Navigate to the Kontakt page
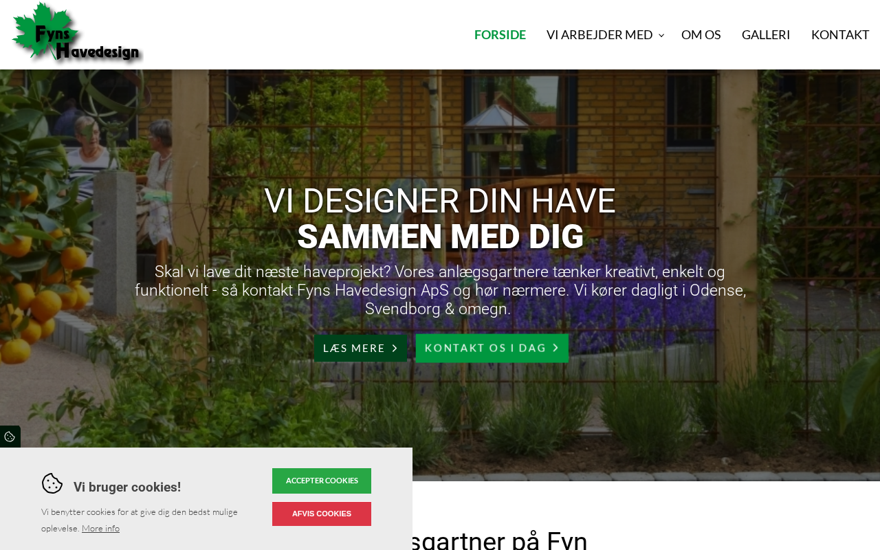The height and width of the screenshot is (550, 880). coord(840,34)
